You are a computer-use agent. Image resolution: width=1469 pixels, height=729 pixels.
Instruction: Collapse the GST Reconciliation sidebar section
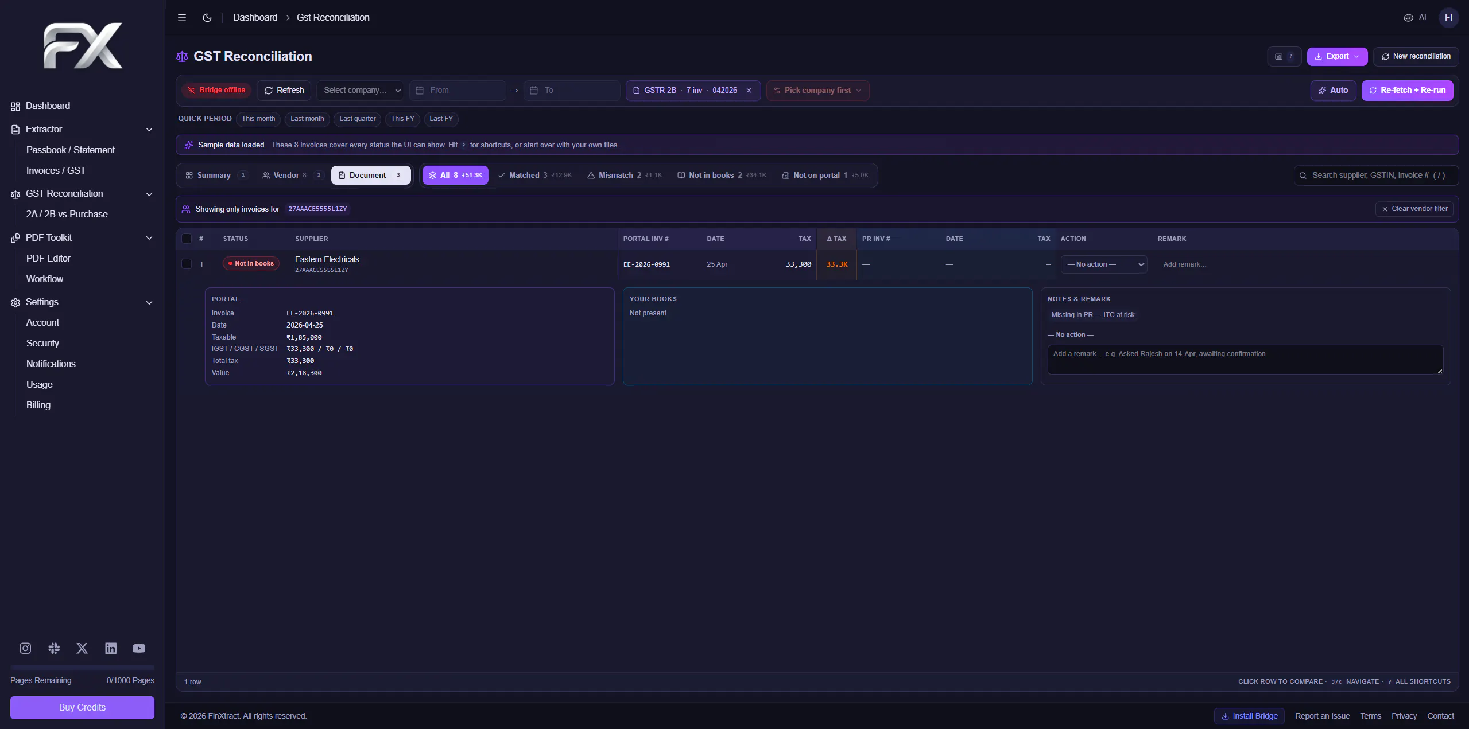149,194
